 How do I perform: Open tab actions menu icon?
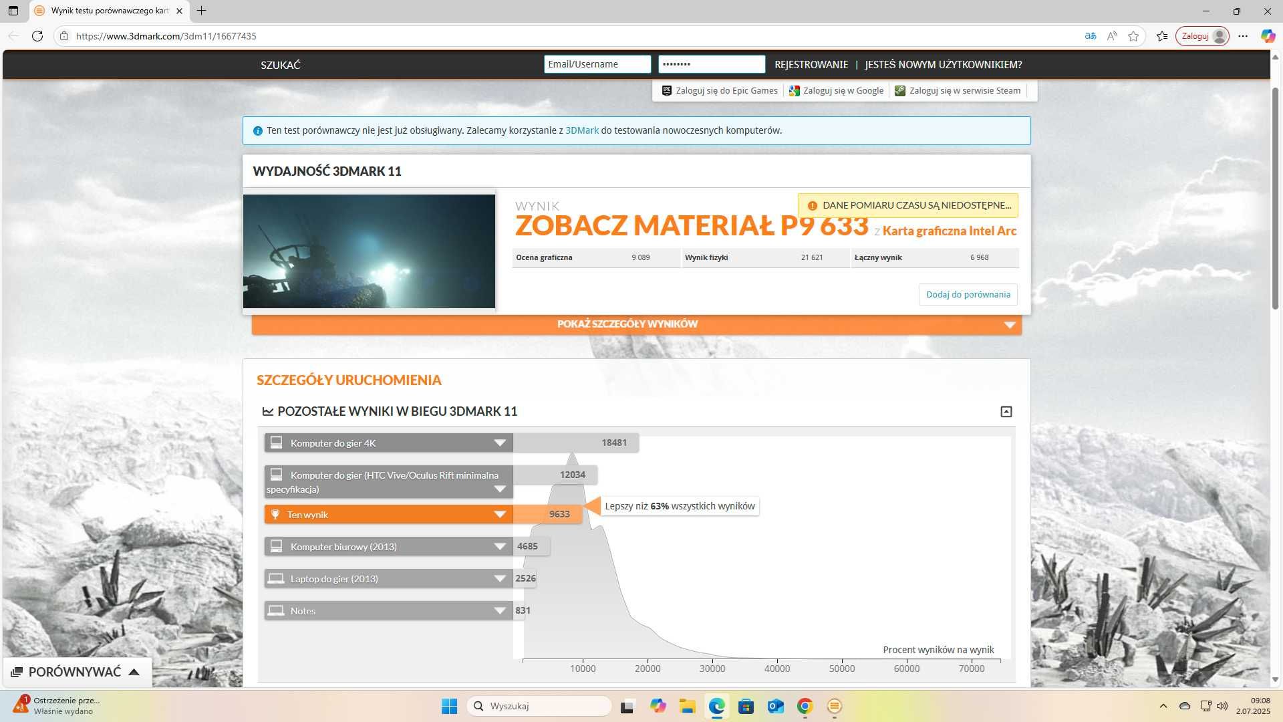coord(13,11)
